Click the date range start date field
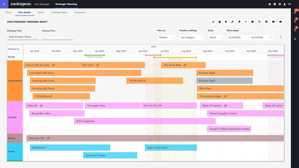The image size is (299, 168). [x=237, y=38]
